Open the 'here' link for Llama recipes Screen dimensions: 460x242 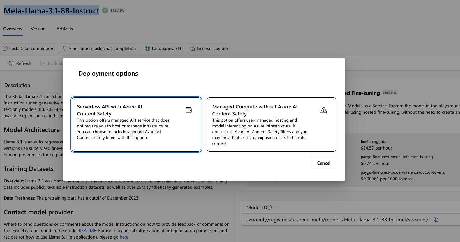(x=124, y=237)
